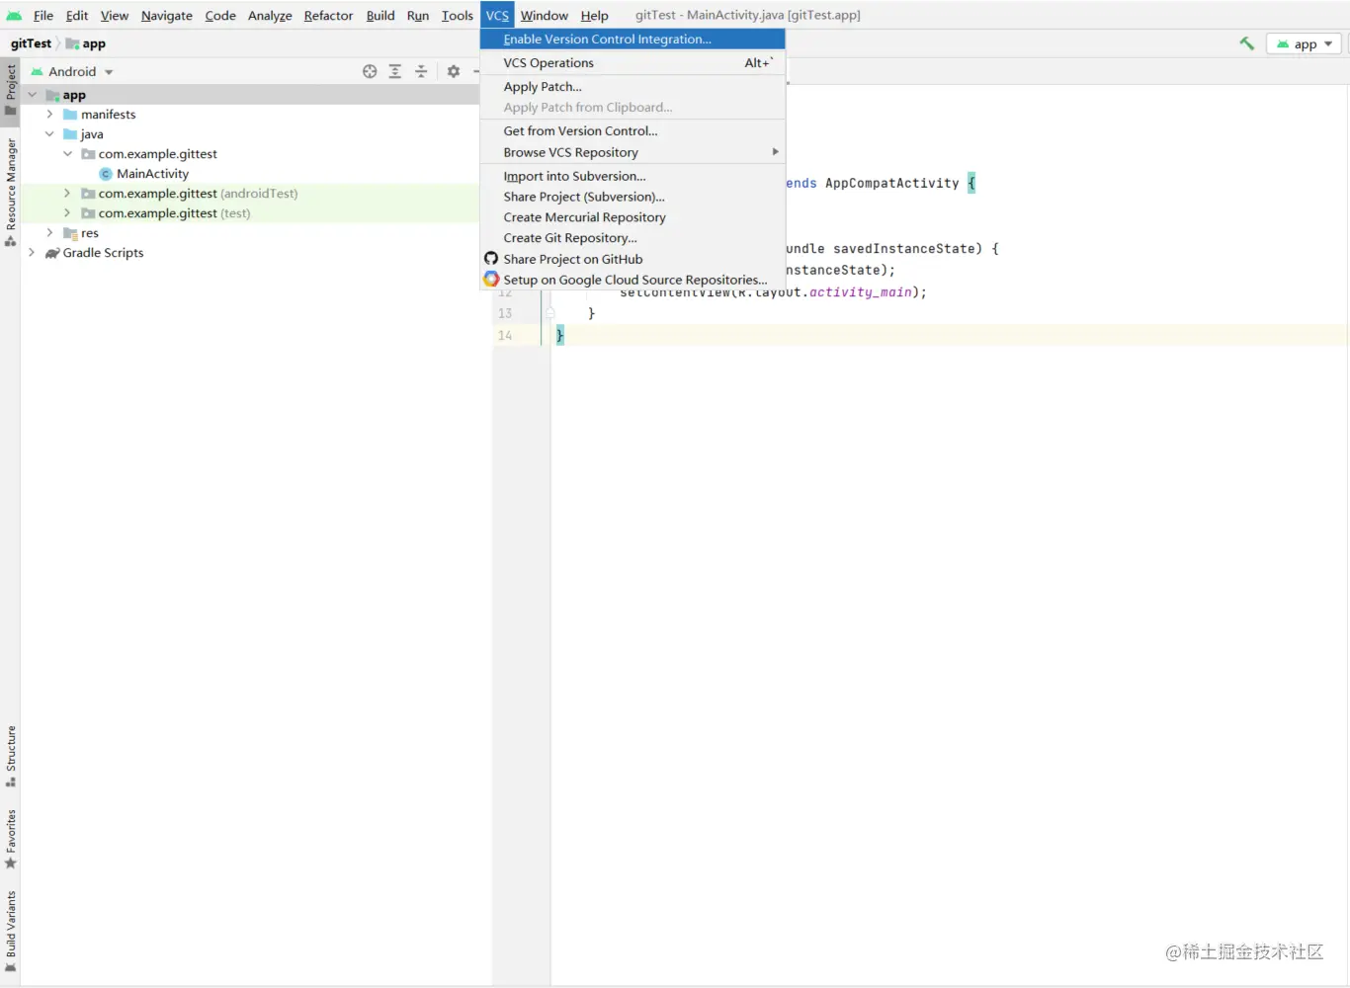Choose Create Mercurial Repository

click(633, 218)
